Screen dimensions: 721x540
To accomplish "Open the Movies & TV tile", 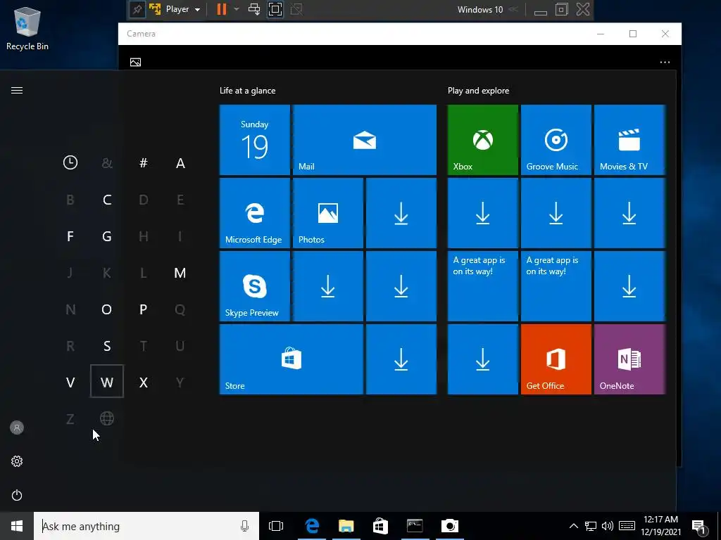I will (x=629, y=140).
